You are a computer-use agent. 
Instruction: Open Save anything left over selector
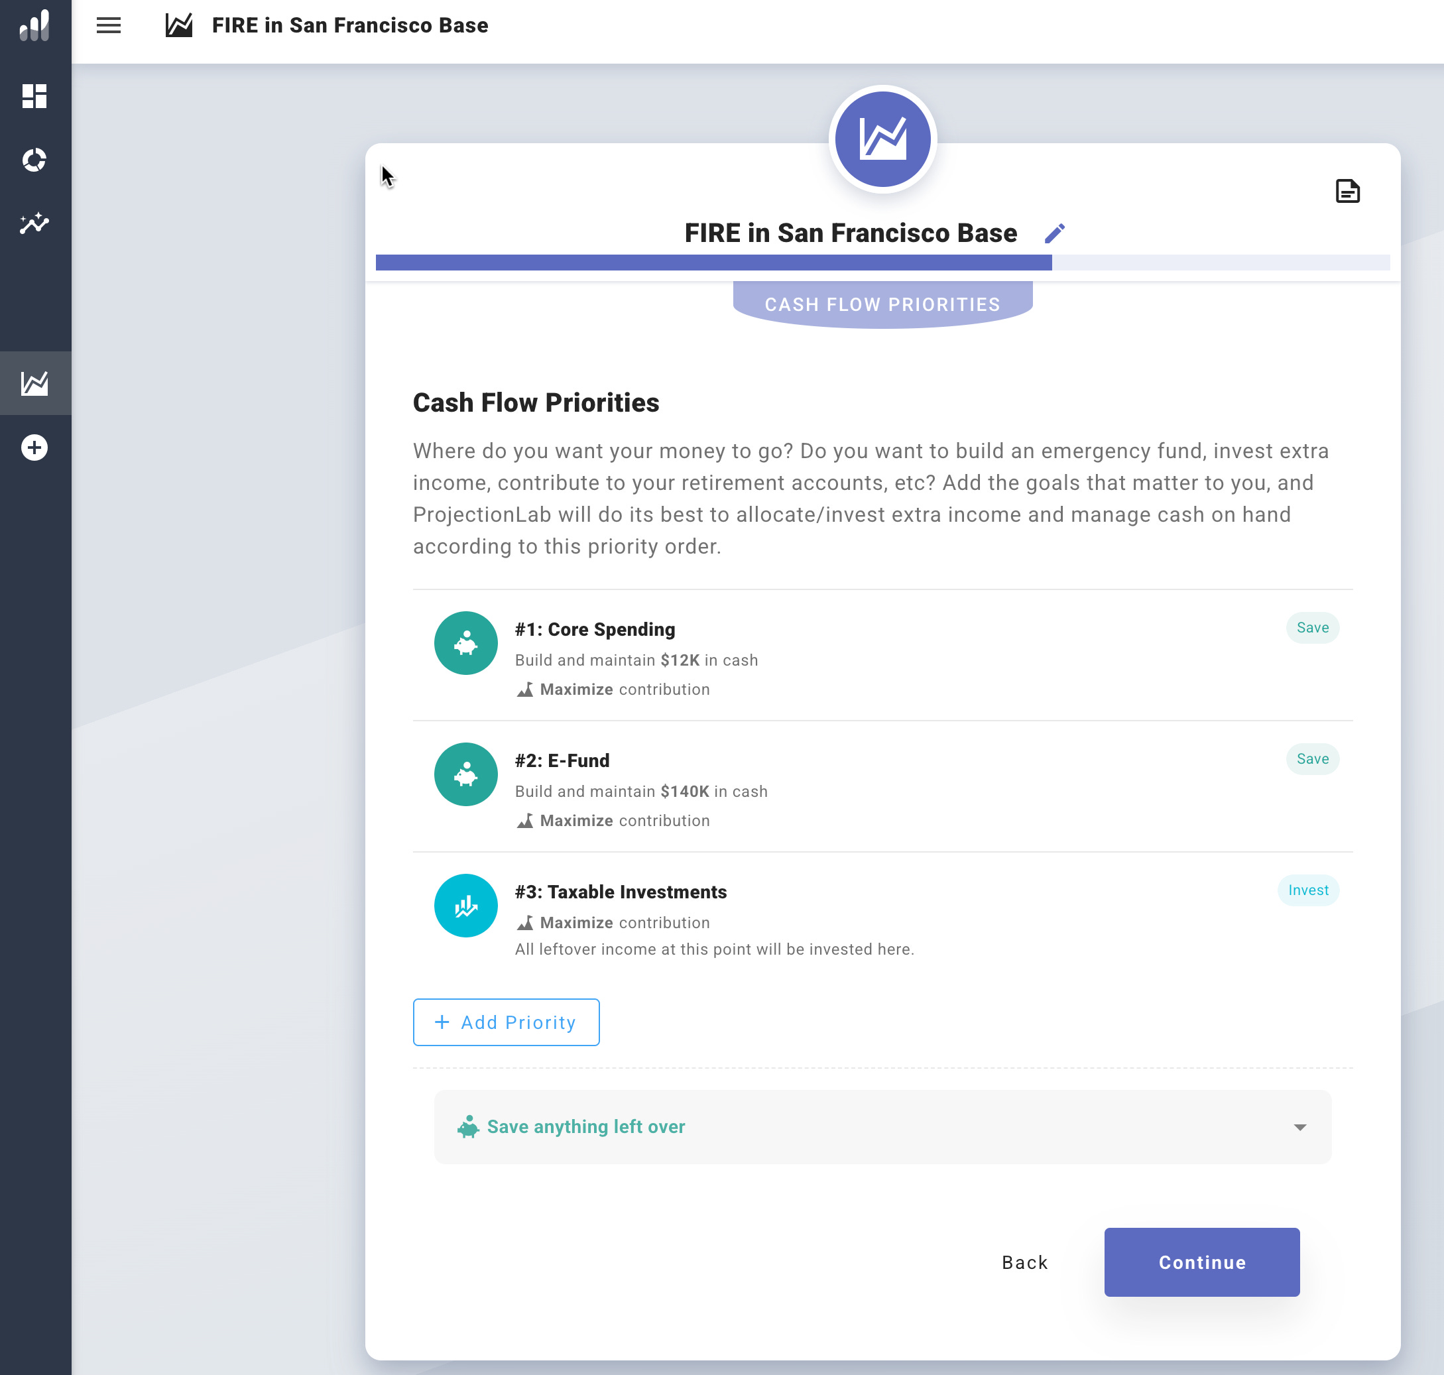click(x=882, y=1126)
